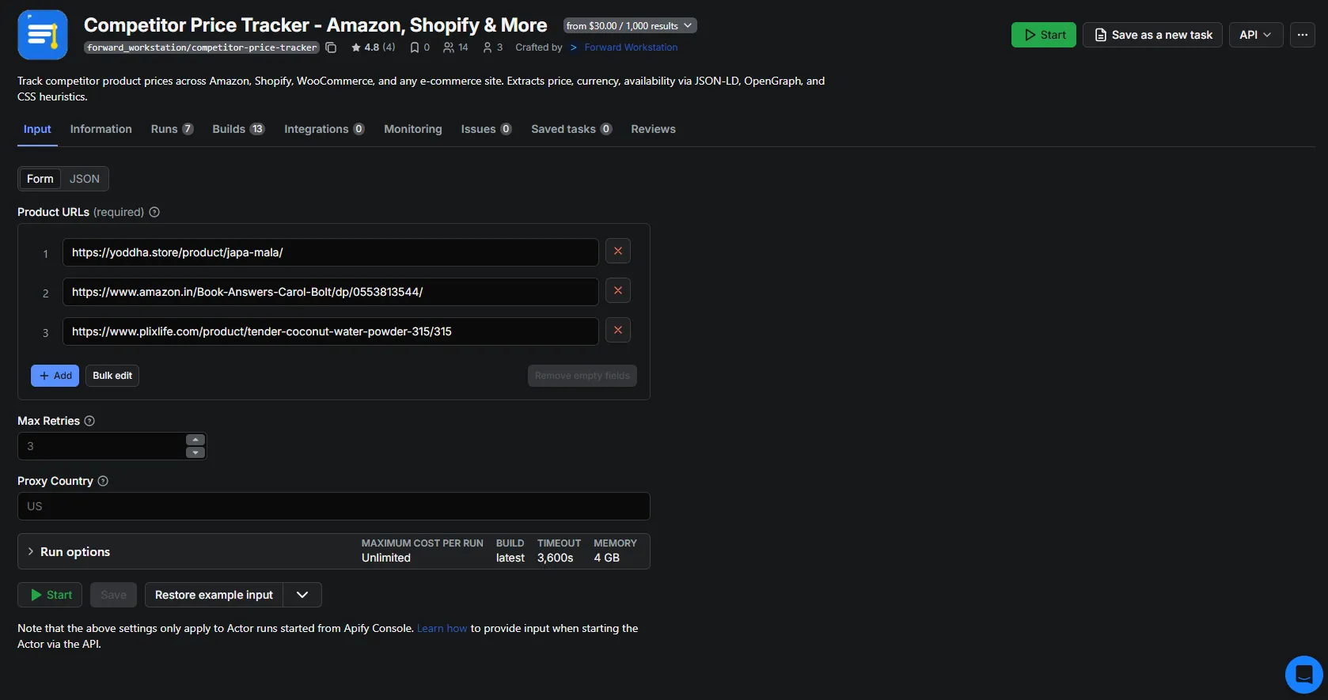Open the Builds tab
Screen dimensions: 1328x700
[x=238, y=129]
